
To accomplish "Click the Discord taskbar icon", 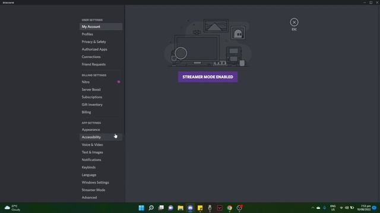I will point(190,208).
